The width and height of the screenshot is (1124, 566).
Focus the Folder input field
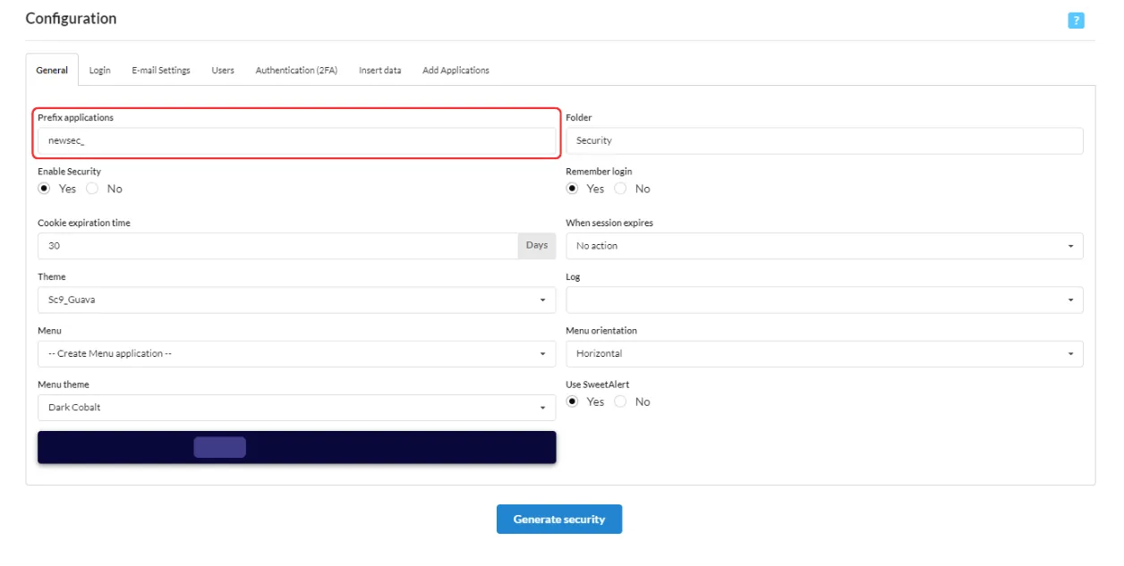824,141
